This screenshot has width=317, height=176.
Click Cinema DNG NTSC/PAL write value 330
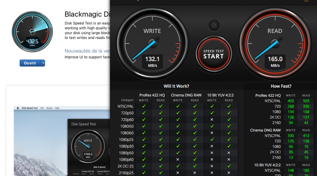tap(291, 136)
